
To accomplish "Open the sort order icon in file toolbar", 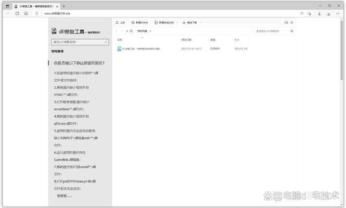I will (286, 22).
